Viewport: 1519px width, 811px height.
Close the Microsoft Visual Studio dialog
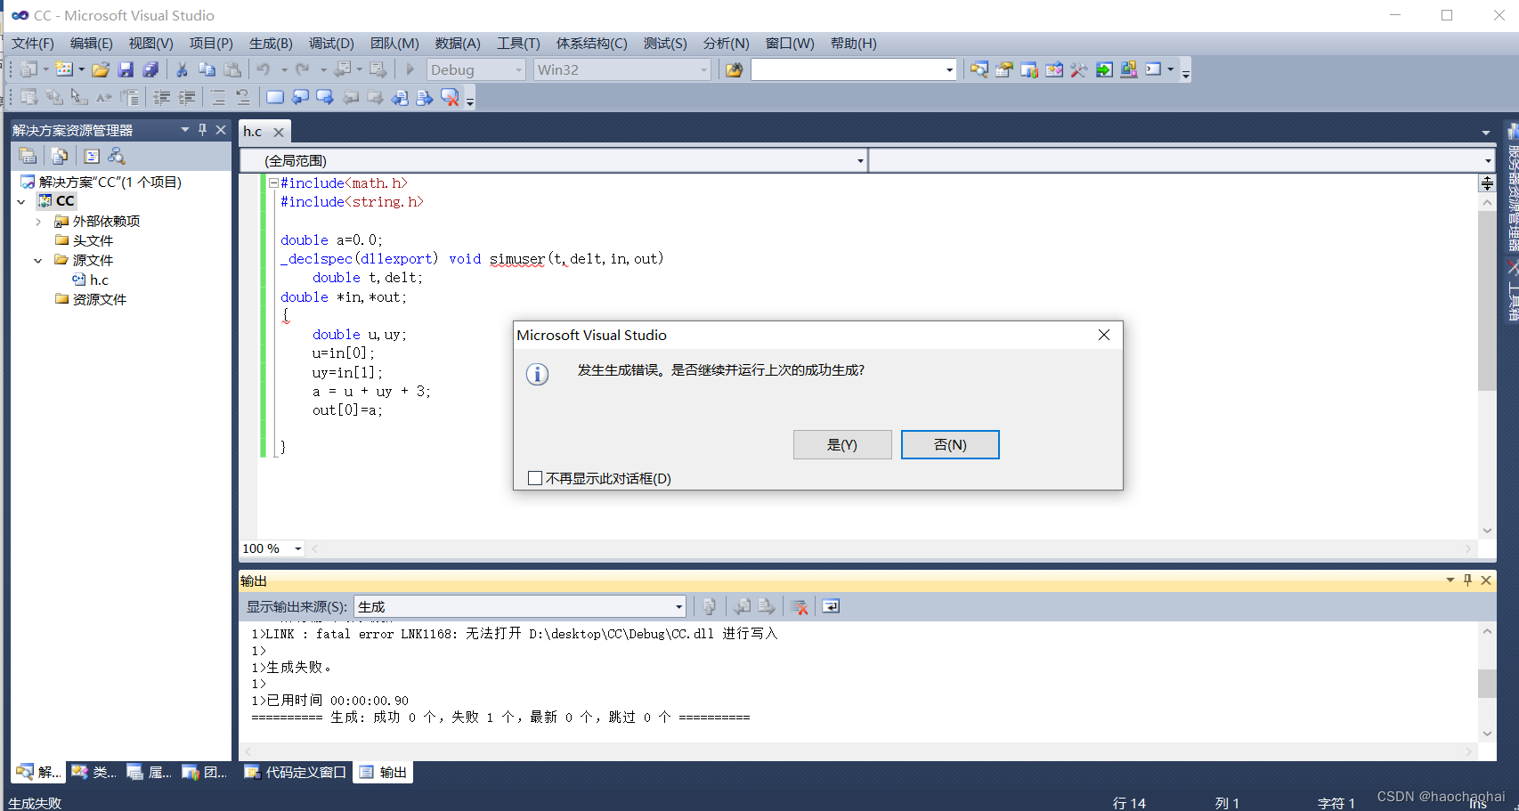pyautogui.click(x=1104, y=335)
